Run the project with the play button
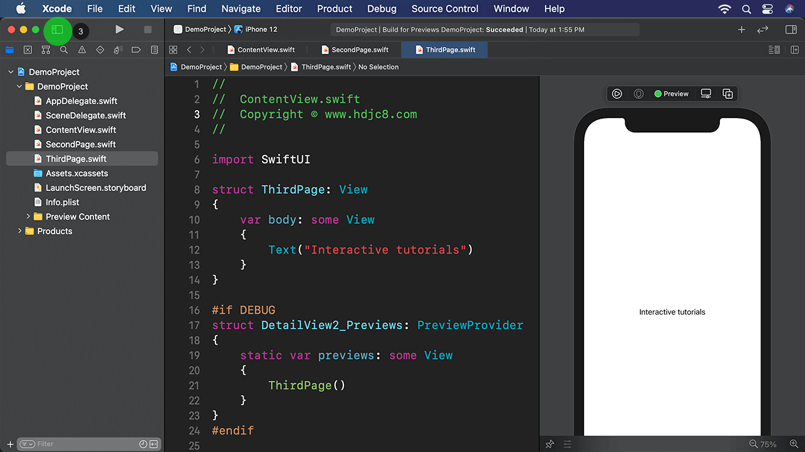This screenshot has width=805, height=452. [119, 30]
